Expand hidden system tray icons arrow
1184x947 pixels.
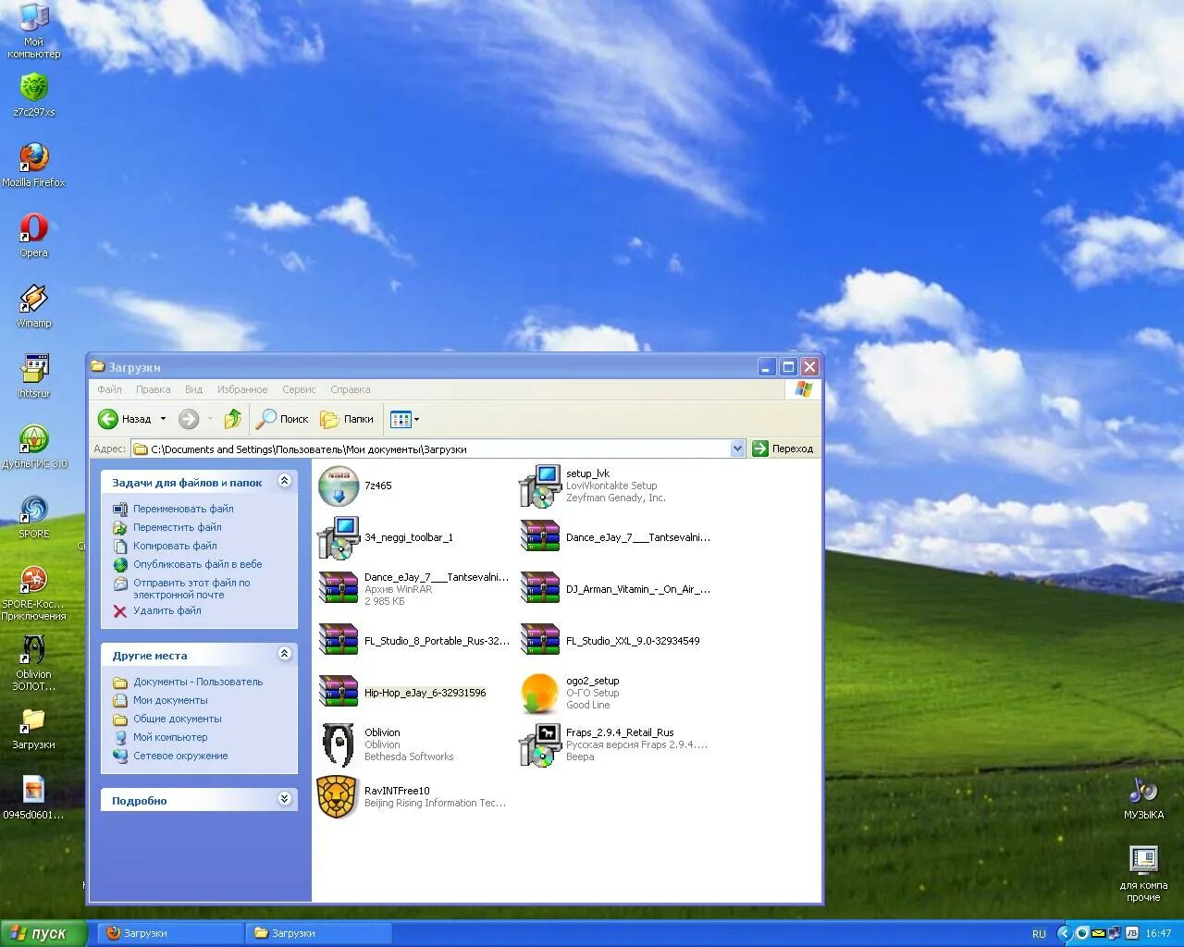click(1064, 933)
